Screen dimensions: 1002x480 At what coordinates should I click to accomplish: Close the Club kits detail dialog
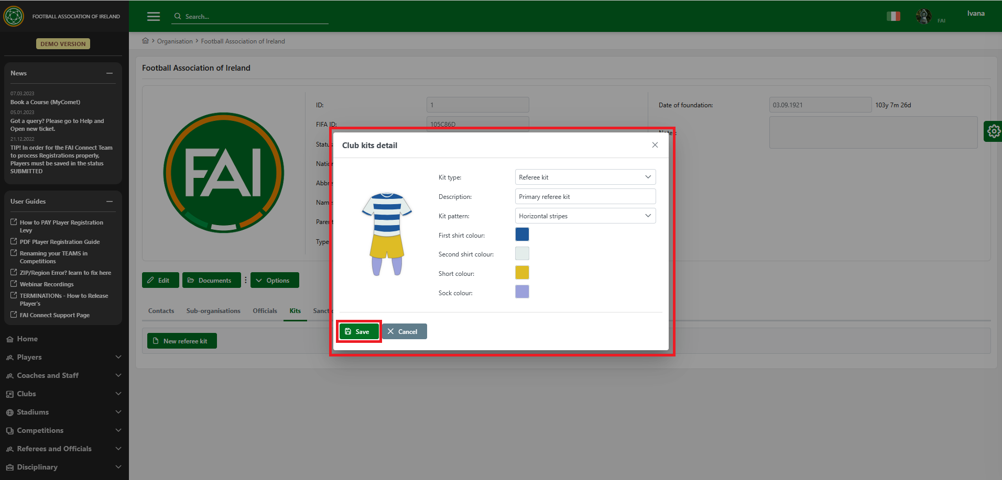pos(655,145)
